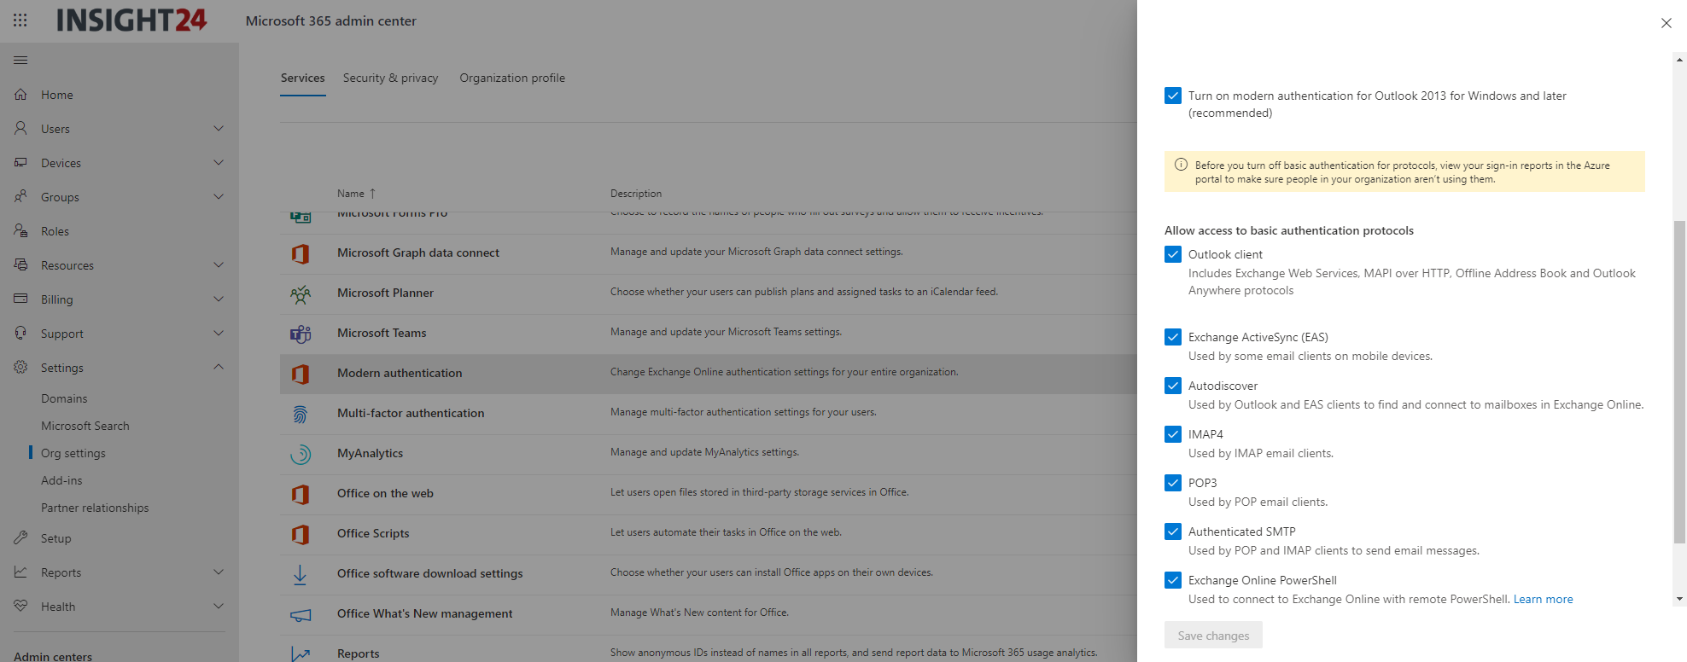This screenshot has width=1687, height=662.
Task: Click the Settings gear icon
Action: coord(20,367)
